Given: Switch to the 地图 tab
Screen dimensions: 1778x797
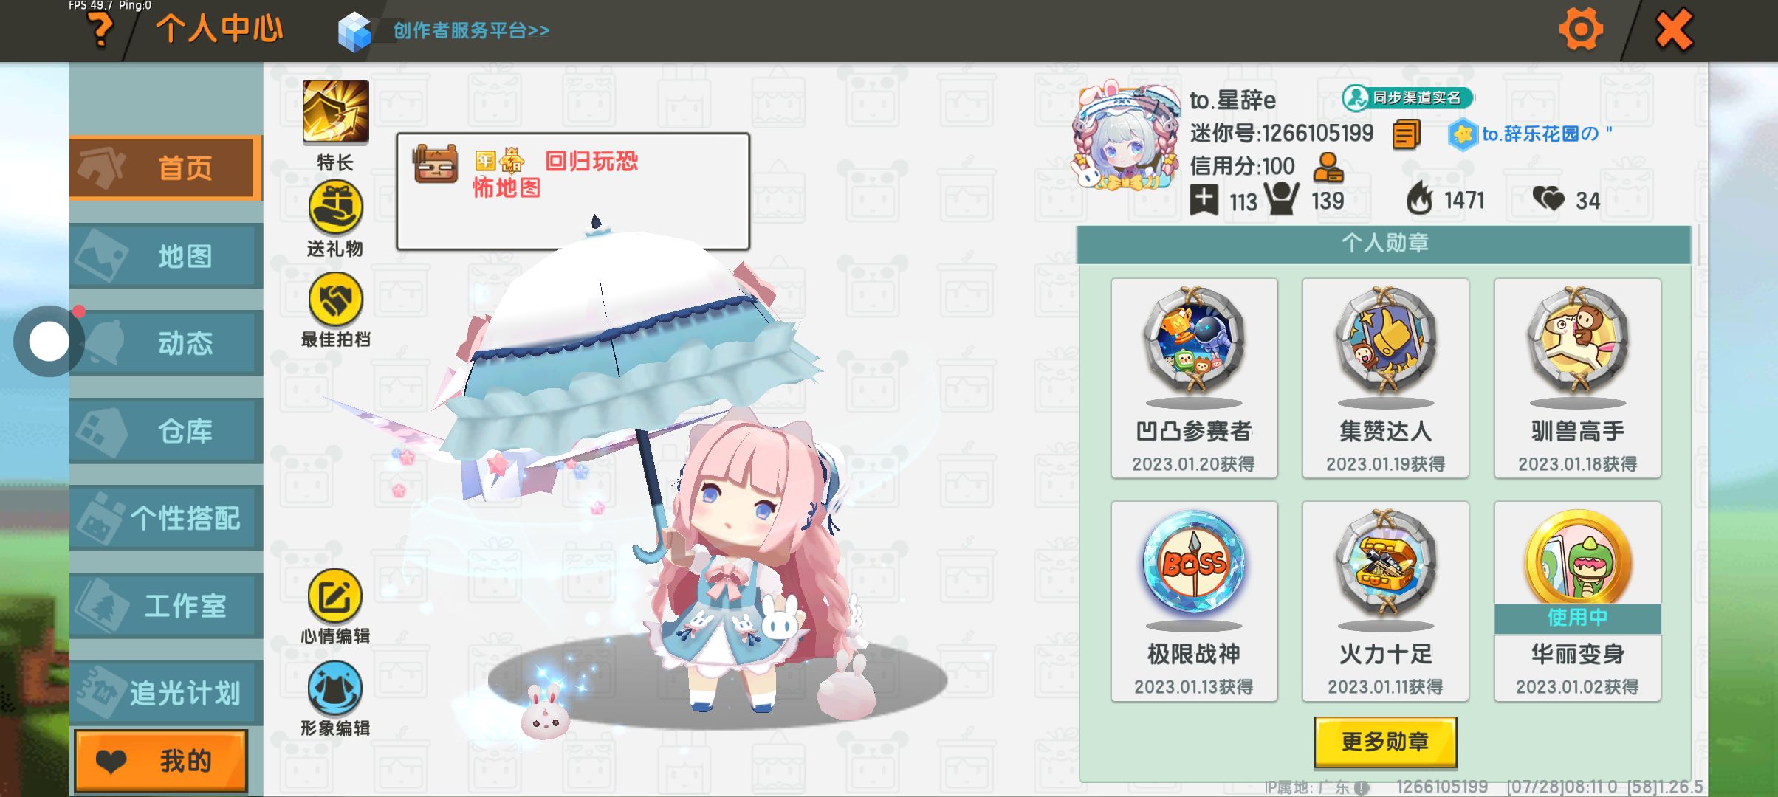Looking at the screenshot, I should click(x=166, y=256).
